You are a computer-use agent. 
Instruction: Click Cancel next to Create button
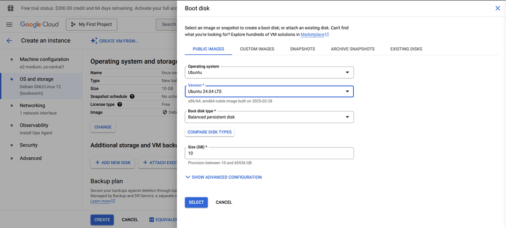(x=130, y=220)
